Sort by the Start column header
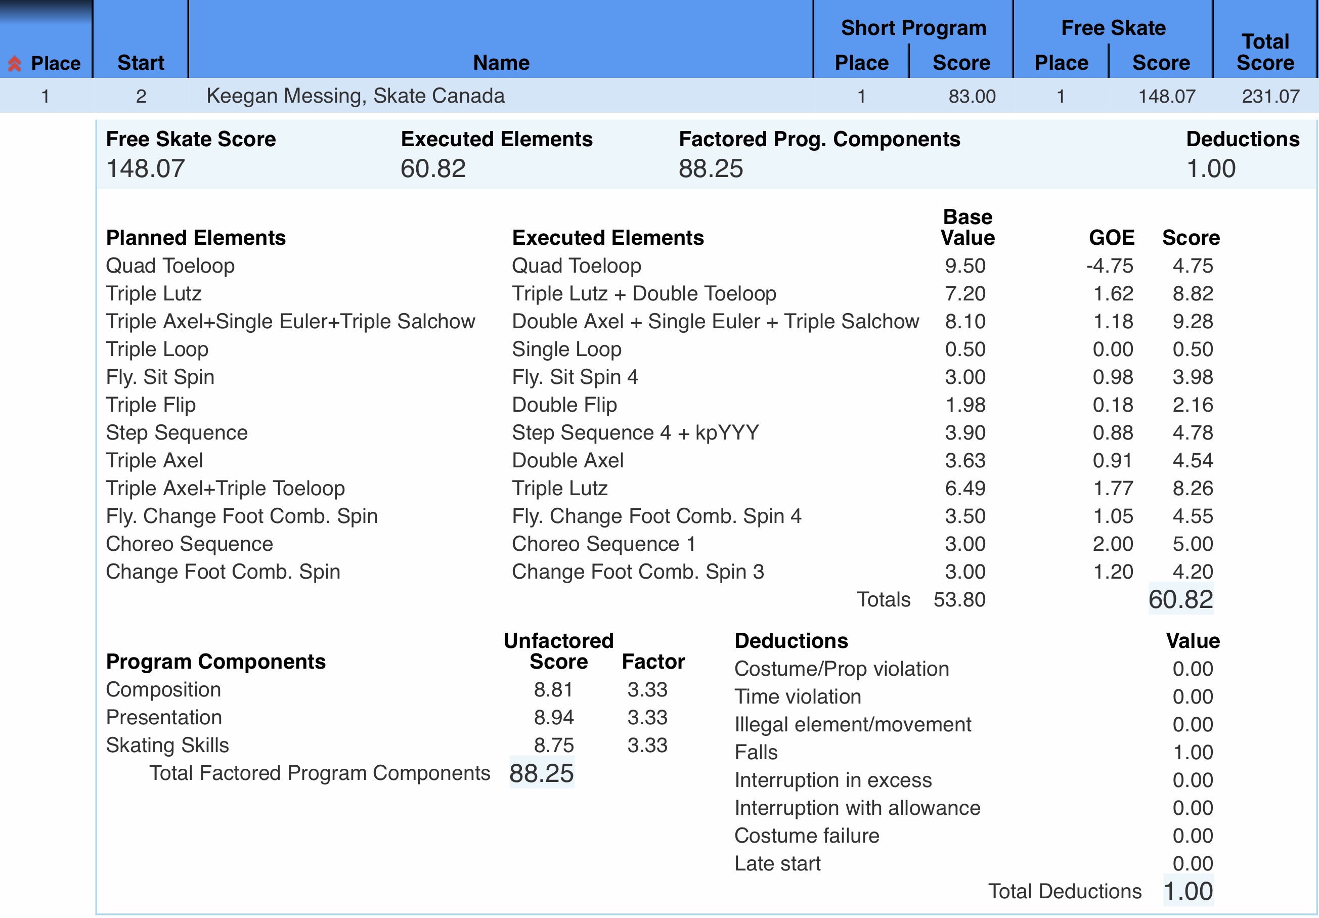 pyautogui.click(x=141, y=63)
